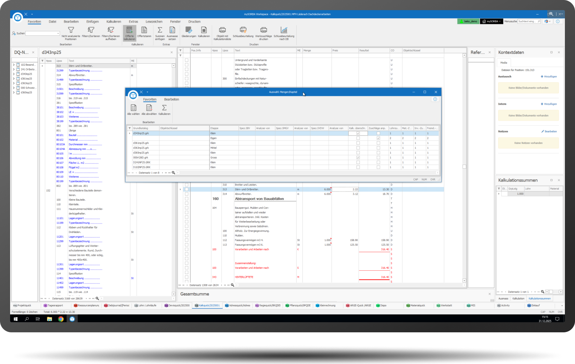Click Alle wählen in the dialog
The height and width of the screenshot is (364, 575).
coord(133,108)
